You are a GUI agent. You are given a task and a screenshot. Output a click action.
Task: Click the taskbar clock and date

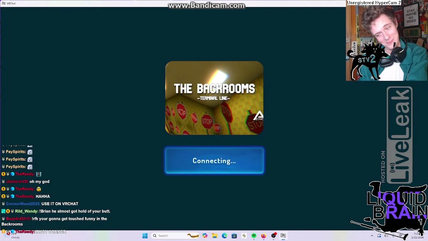point(417,236)
